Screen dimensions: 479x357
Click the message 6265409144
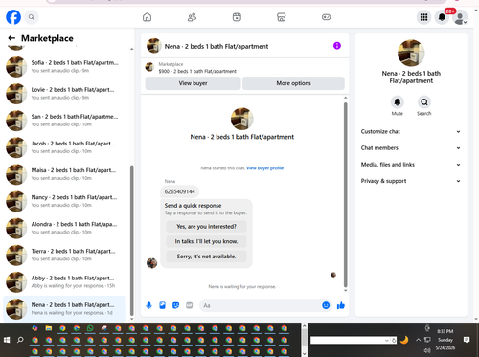point(179,191)
